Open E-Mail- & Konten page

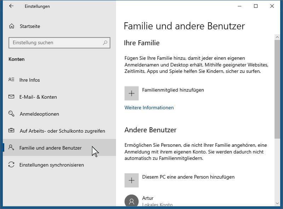click(x=59, y=97)
